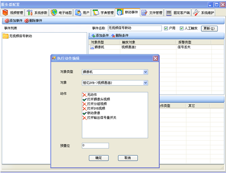
Task: Click the 其它 column header in the actions table
Action: (198, 106)
